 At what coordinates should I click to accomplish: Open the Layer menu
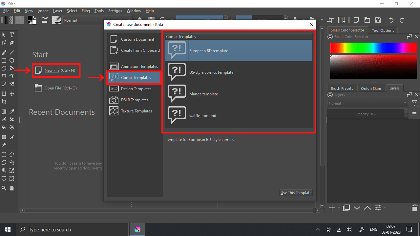click(58, 11)
